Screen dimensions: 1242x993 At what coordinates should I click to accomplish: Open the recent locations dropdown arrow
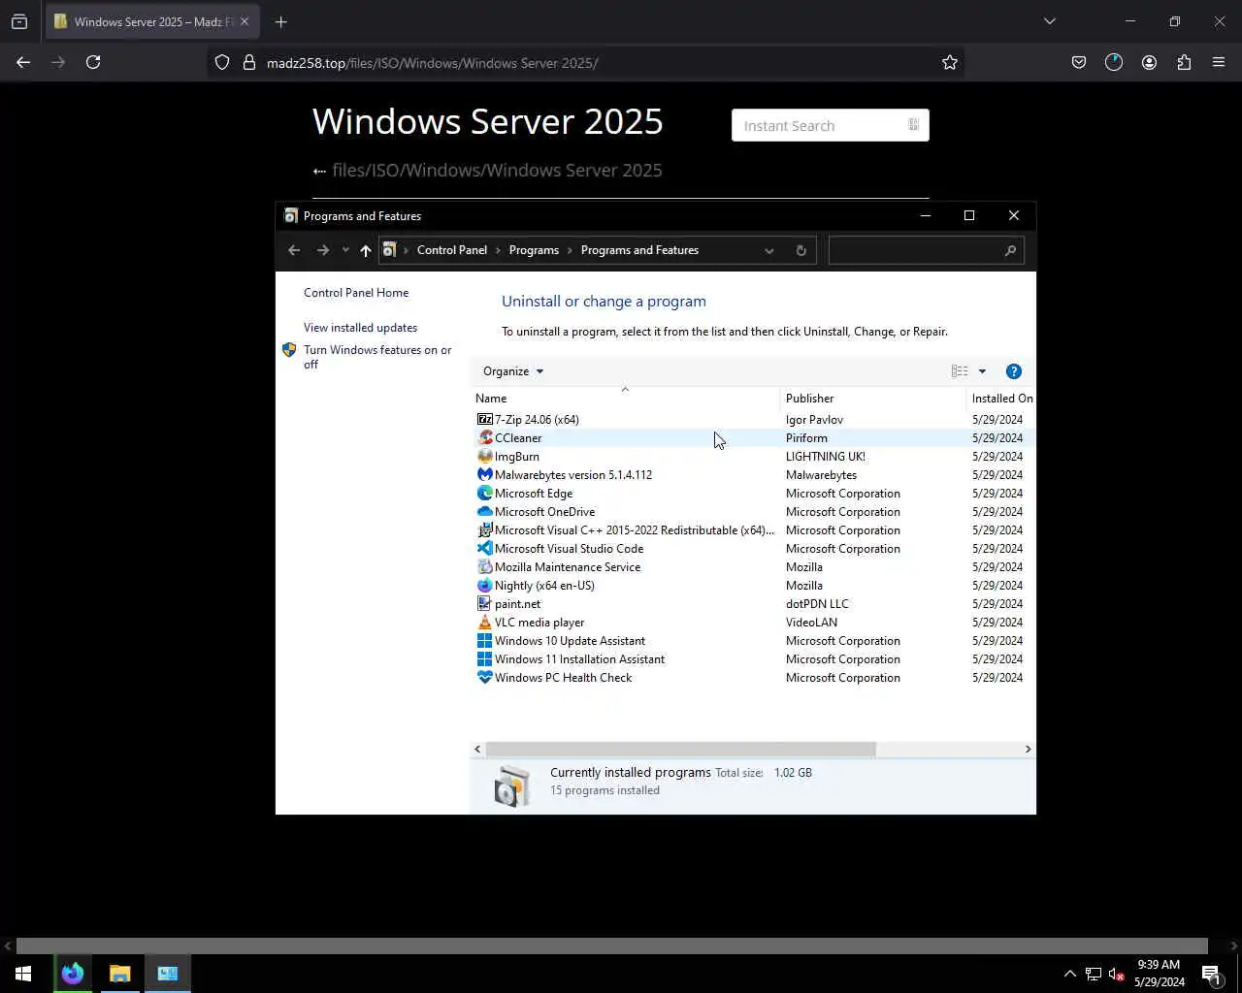[345, 250]
